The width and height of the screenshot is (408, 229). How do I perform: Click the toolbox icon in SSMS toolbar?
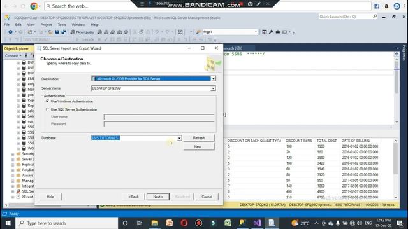(278, 32)
